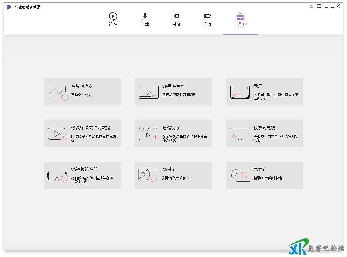
Task: Click the VR headset converter icon
Action: pos(58,176)
